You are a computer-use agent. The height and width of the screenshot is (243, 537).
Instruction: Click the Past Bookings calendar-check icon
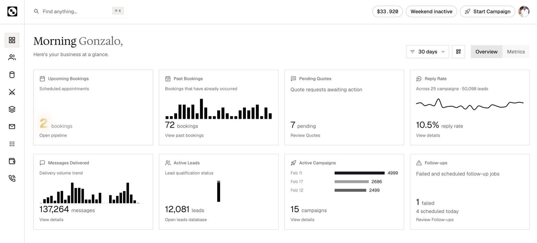tap(168, 79)
